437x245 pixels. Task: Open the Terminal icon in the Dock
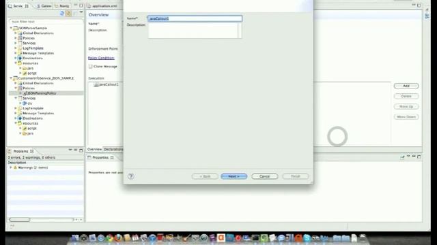255,238
